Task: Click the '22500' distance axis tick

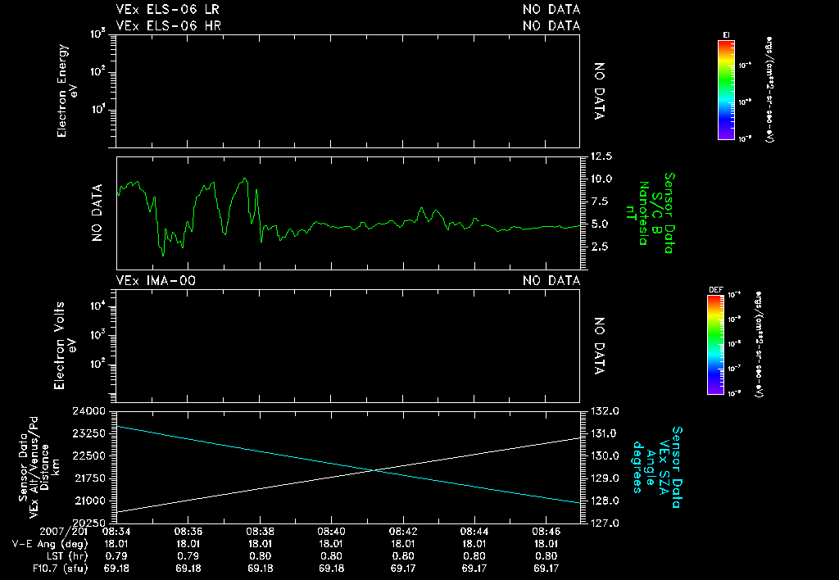Action: [89, 456]
